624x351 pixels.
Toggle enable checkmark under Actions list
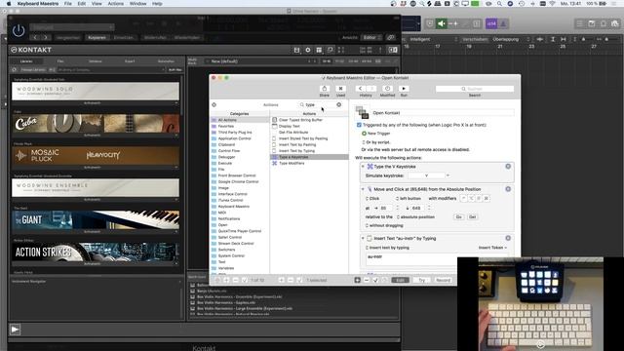pyautogui.click(x=299, y=280)
